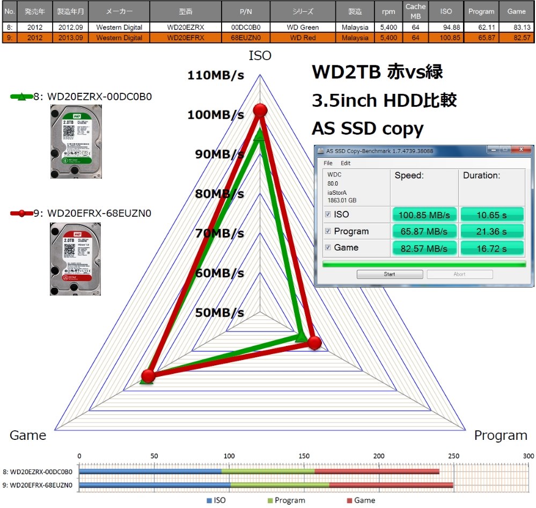Image resolution: width=536 pixels, height=508 pixels.
Task: Open the Edit menu in AS SSD window
Action: click(x=345, y=163)
